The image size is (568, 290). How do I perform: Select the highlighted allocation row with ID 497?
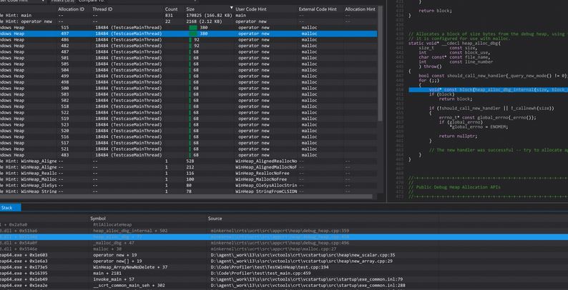[188, 34]
